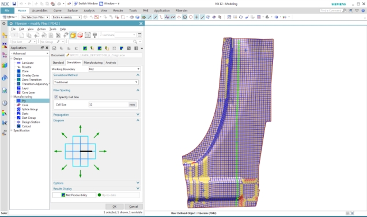Viewport: 367px width, 217px height.
Task: Click the Save icon in the title bar
Action: [x=14, y=3]
